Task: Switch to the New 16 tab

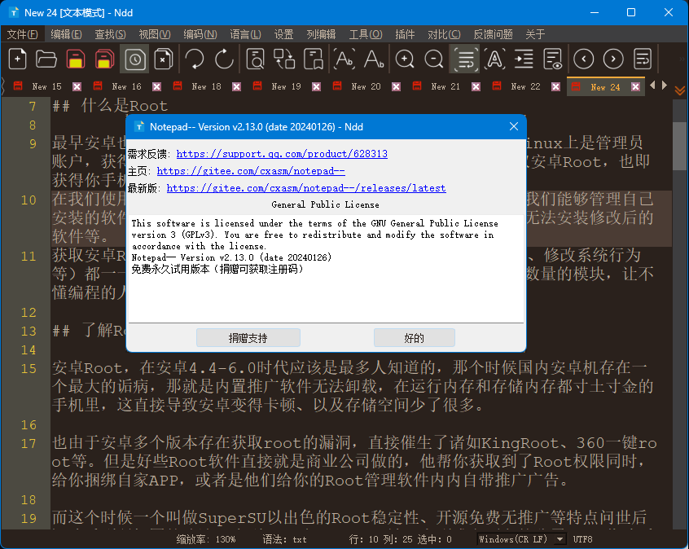Action: pos(126,86)
